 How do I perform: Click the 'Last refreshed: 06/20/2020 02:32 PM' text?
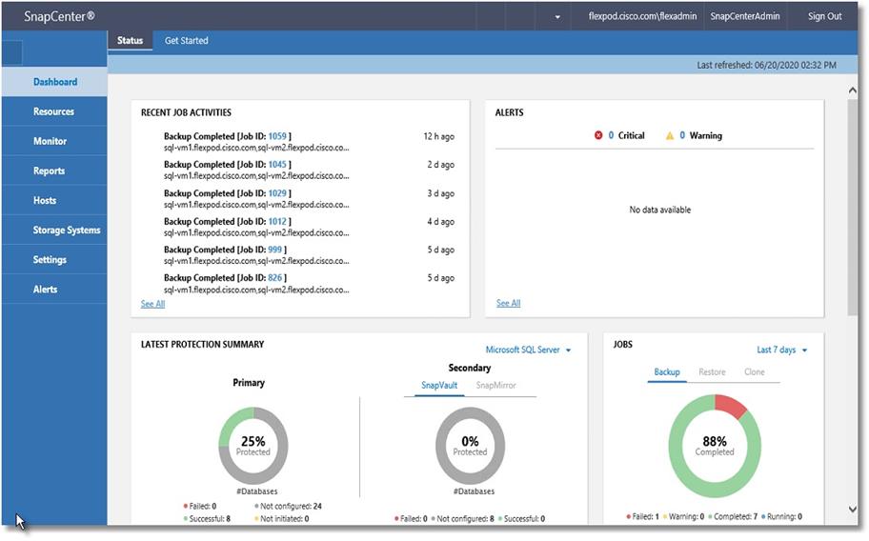766,65
